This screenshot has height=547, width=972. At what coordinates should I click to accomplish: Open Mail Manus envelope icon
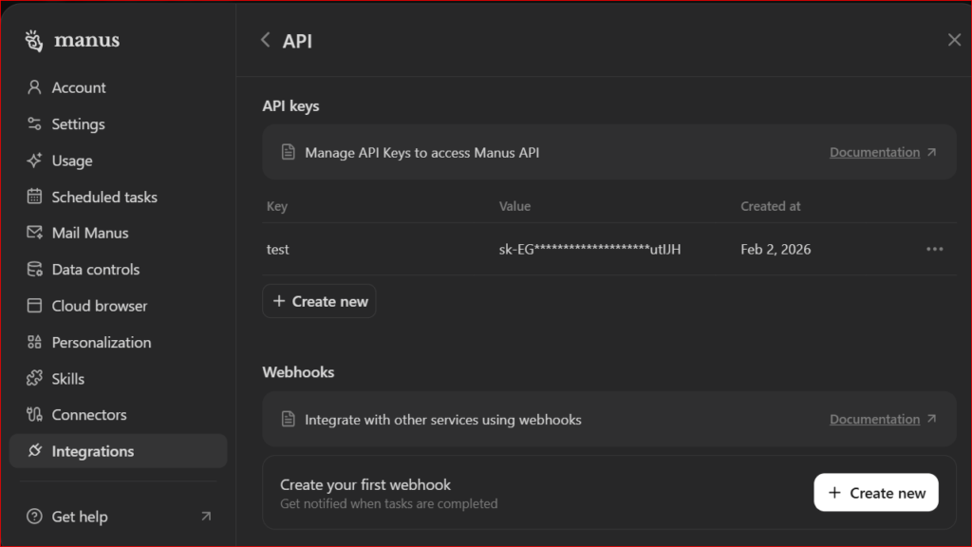[34, 233]
